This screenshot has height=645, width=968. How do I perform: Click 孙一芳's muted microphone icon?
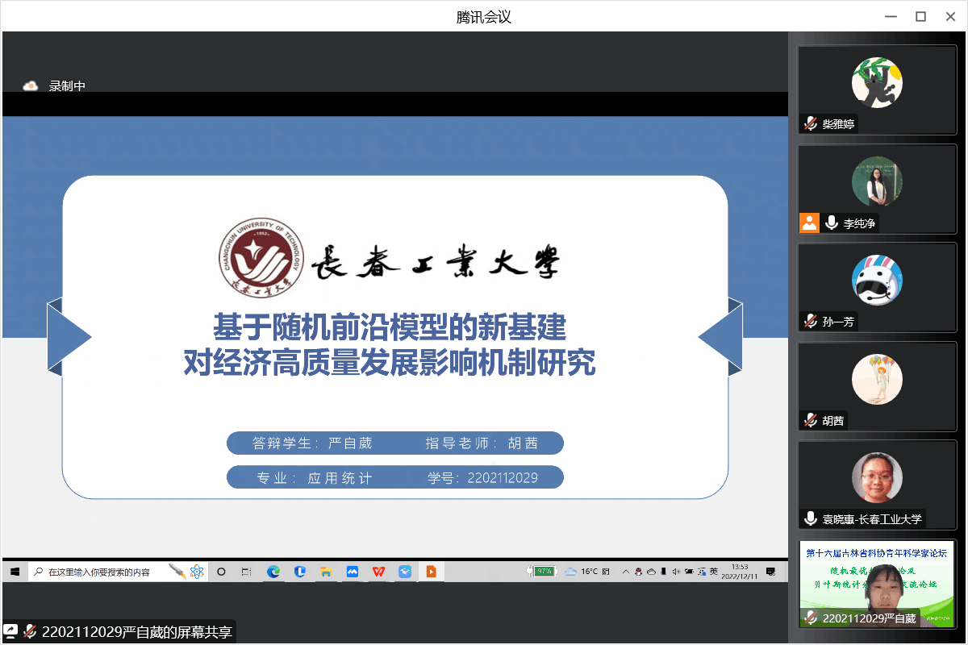810,321
